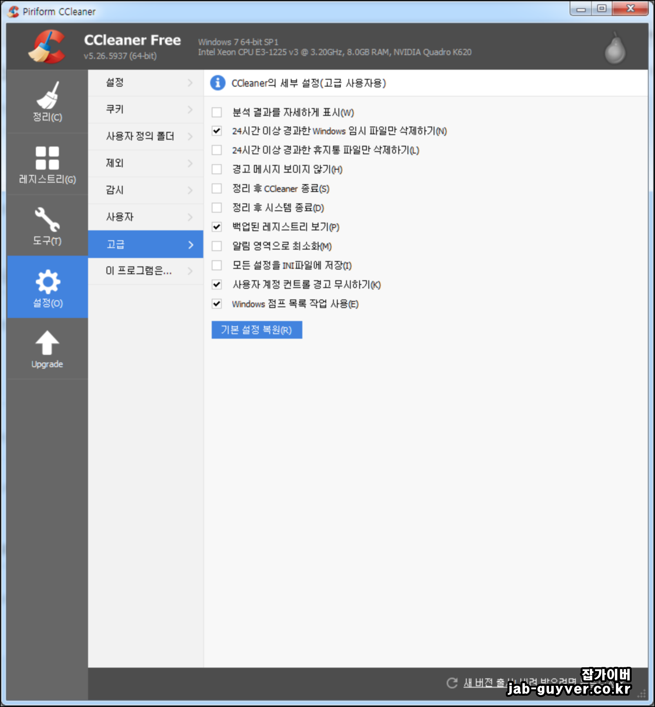Viewport: 655px width, 707px height.
Task: Select the 사용자 정의 폴더 menu entry
Action: coord(146,136)
